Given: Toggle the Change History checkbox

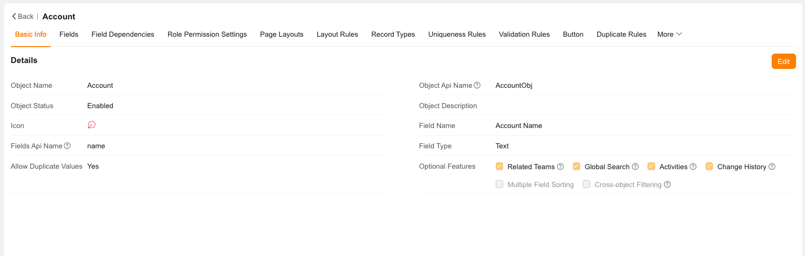Looking at the screenshot, I should pos(710,166).
